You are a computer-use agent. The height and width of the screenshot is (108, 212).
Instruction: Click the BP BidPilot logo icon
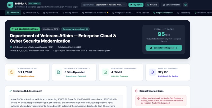(10, 5)
